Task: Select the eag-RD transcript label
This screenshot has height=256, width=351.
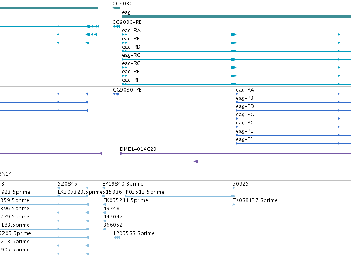Action: point(132,47)
